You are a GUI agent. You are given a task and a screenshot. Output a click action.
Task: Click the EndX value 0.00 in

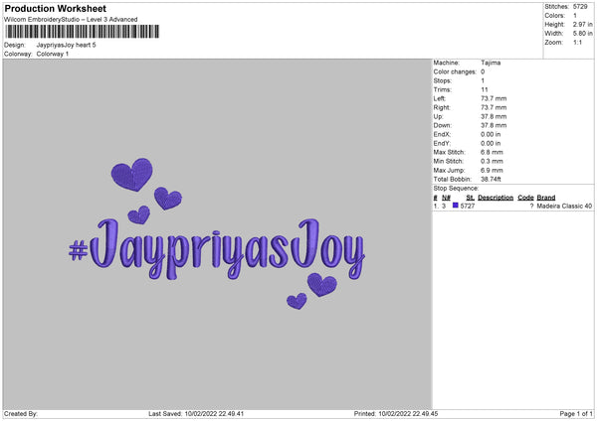click(x=491, y=134)
